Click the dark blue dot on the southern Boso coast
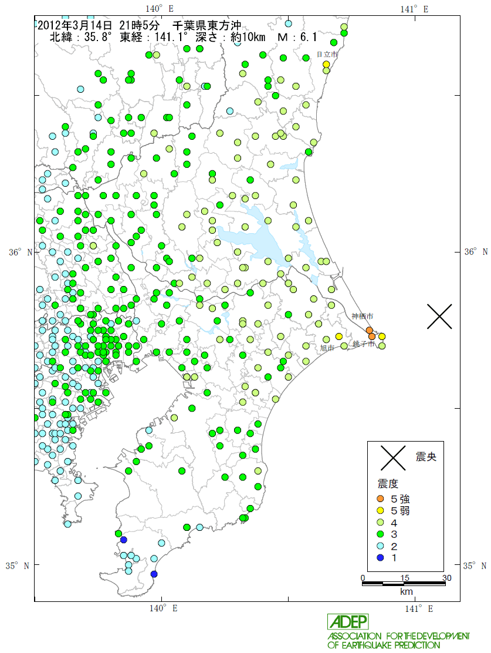The height and width of the screenshot is (653, 491). [x=154, y=574]
